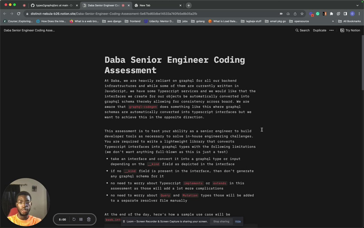Click the URL in the address bar
The width and height of the screenshot is (364, 228).
(x=114, y=14)
